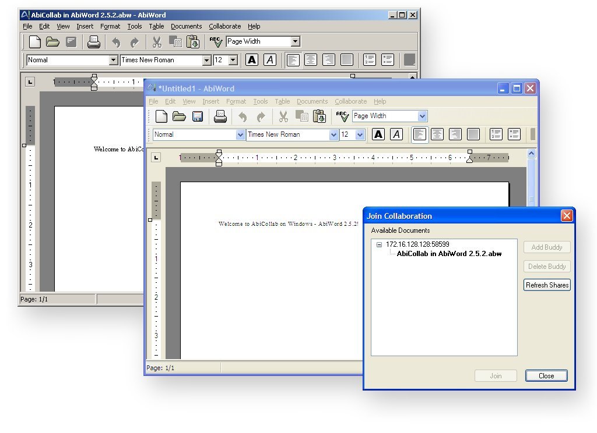New document icon in AbiCollab back window
The width and height of the screenshot is (597, 433).
click(x=35, y=42)
